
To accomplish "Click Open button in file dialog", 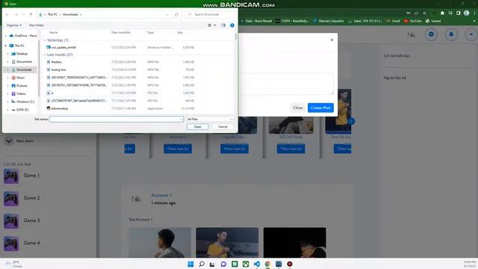I will (197, 126).
